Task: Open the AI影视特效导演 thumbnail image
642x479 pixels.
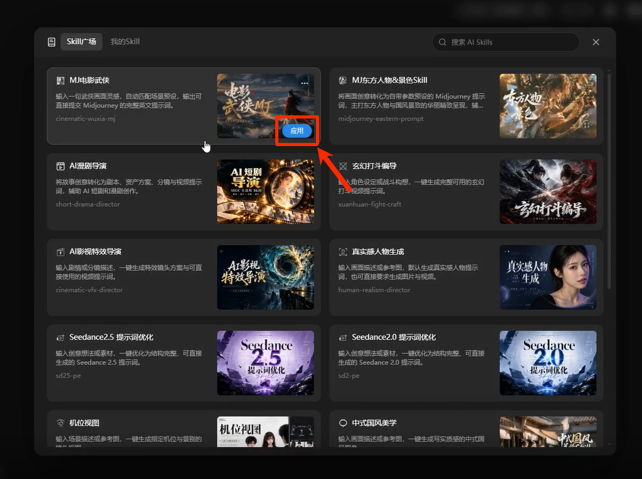Action: click(x=265, y=277)
